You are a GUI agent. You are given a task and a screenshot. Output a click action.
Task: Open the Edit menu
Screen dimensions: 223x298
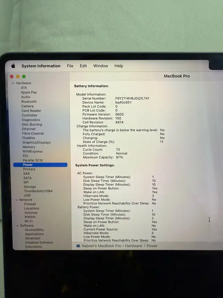83,66
